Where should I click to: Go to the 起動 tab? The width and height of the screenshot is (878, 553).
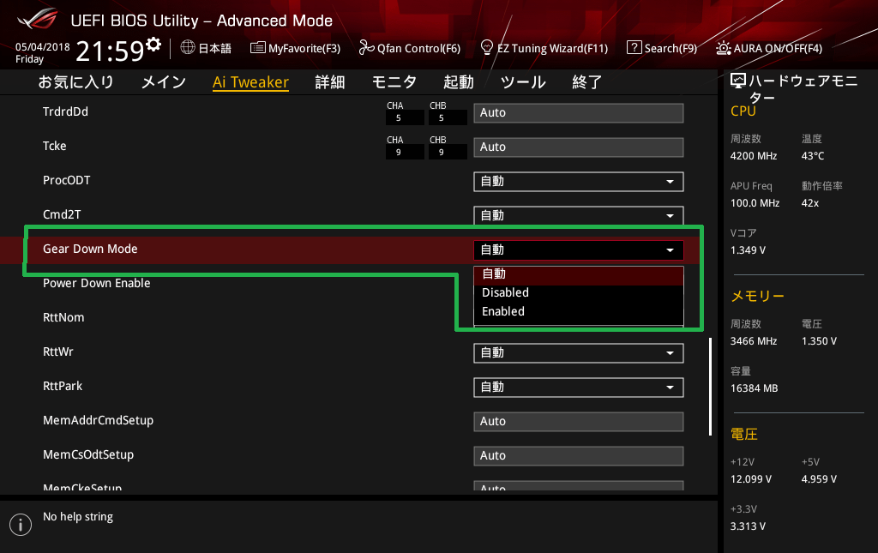point(458,82)
